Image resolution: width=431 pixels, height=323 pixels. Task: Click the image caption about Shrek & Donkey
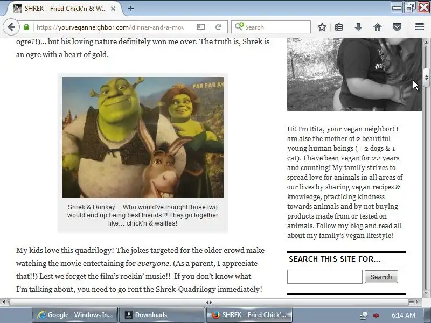coord(143,215)
